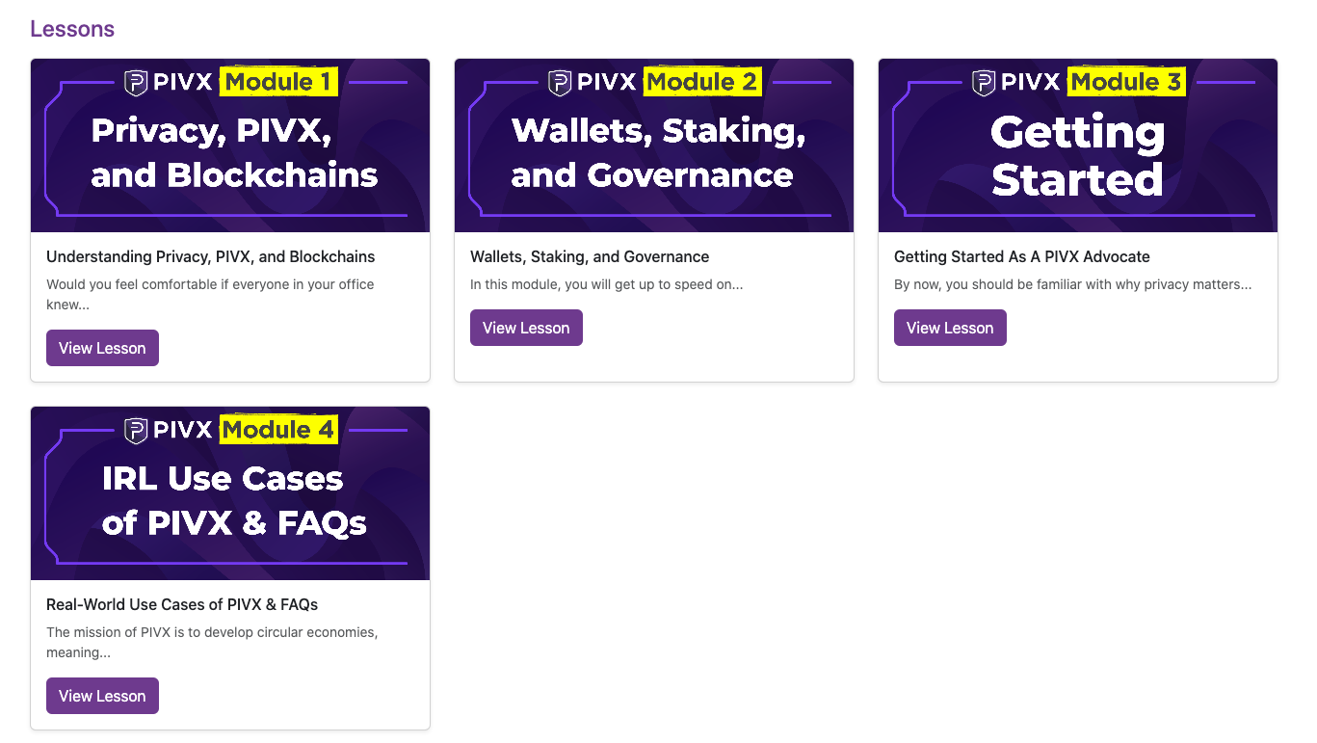Click View Lesson for Real-World Use Cases card
The image size is (1317, 743).
[102, 696]
